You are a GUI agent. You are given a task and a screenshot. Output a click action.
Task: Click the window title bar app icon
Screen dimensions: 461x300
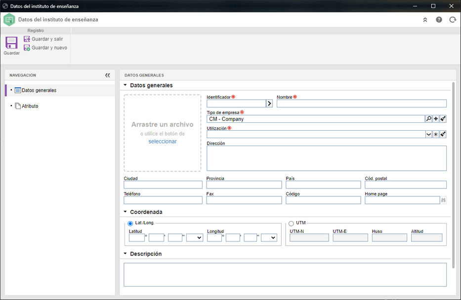click(x=5, y=6)
